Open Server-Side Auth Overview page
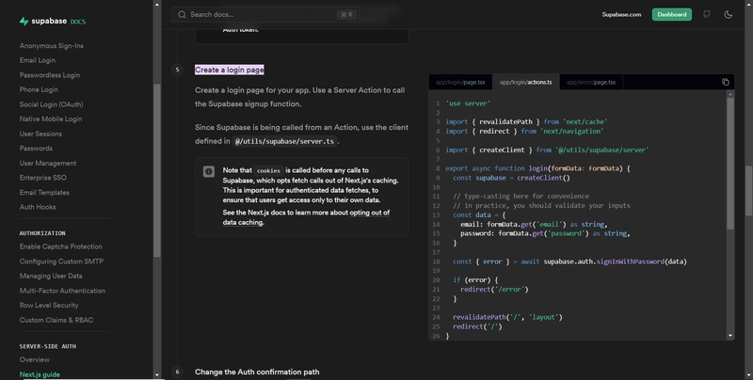Image resolution: width=753 pixels, height=380 pixels. (35, 360)
